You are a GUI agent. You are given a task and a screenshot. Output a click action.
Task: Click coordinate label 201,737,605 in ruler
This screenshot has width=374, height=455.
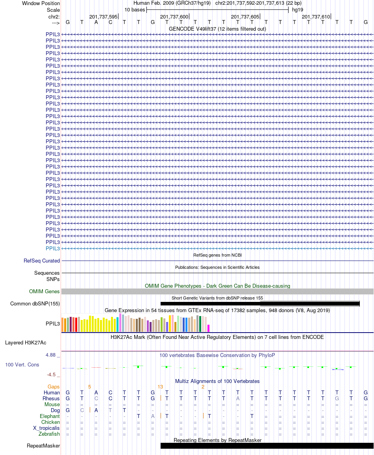(x=245, y=17)
